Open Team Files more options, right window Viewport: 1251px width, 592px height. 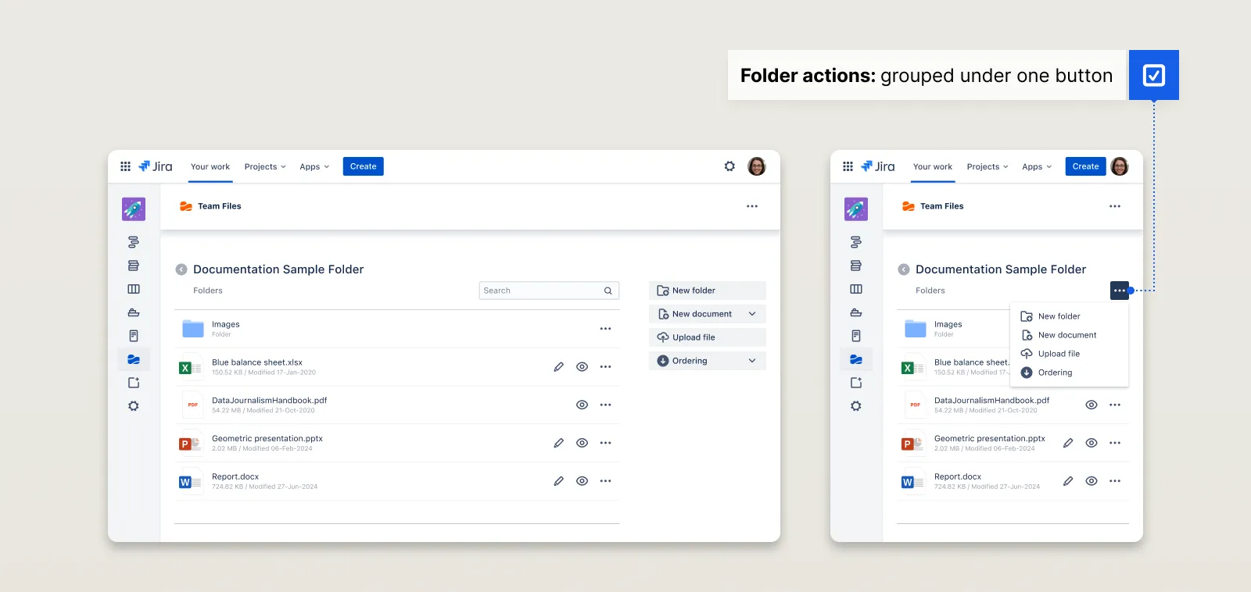point(1115,206)
